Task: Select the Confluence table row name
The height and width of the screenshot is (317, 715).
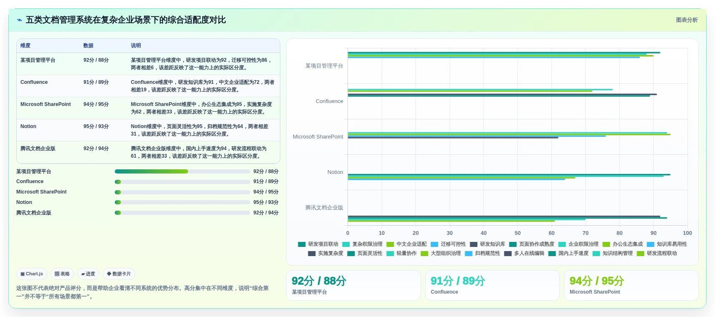Action: click(34, 82)
